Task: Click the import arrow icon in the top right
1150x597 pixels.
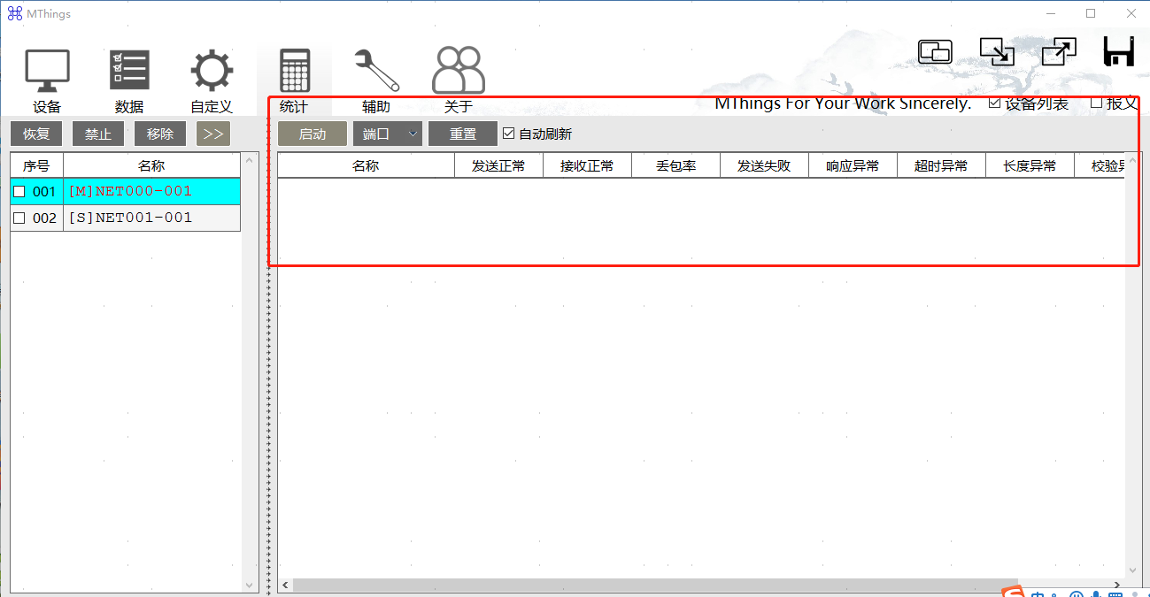Action: click(x=997, y=52)
